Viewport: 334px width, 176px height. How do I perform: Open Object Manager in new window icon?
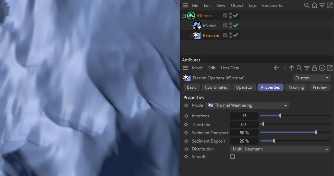(330, 6)
